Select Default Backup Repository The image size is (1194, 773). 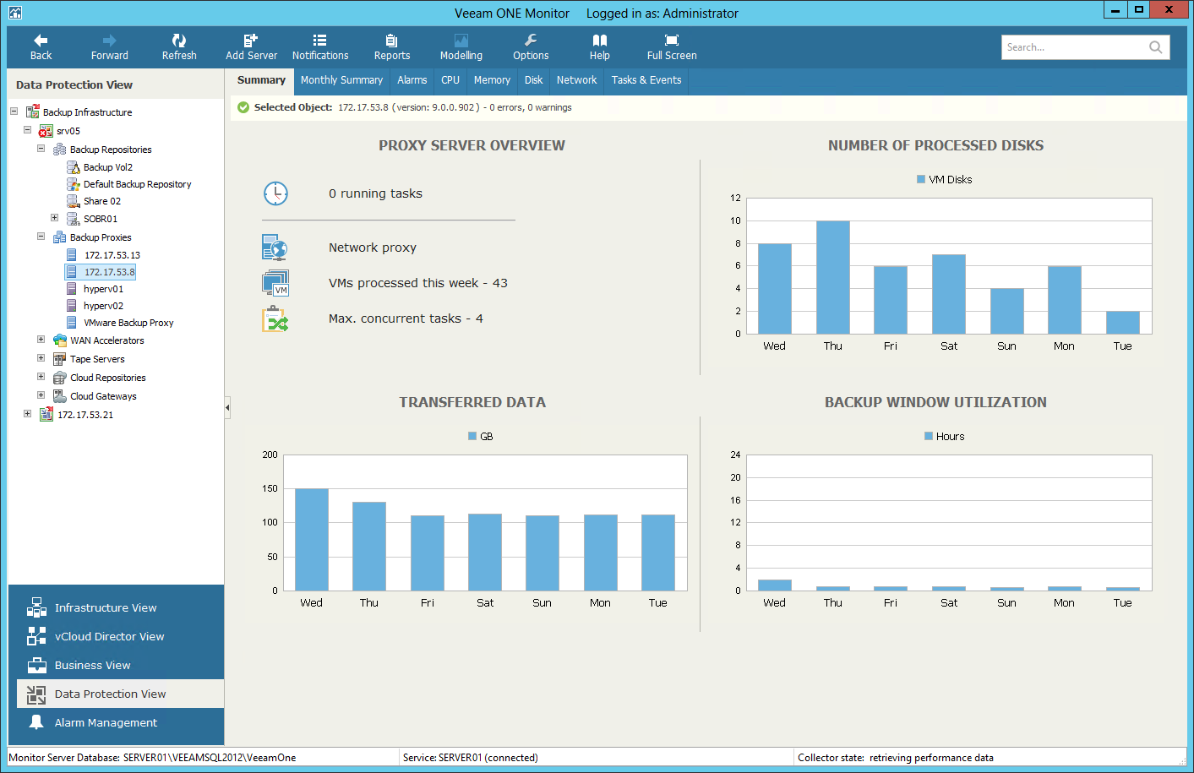137,184
